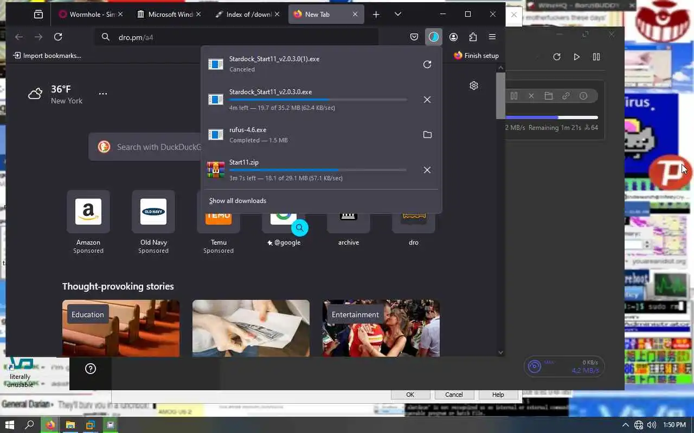Focus the Search with DuckDuckGo box
The width and height of the screenshot is (694, 433).
click(x=145, y=147)
